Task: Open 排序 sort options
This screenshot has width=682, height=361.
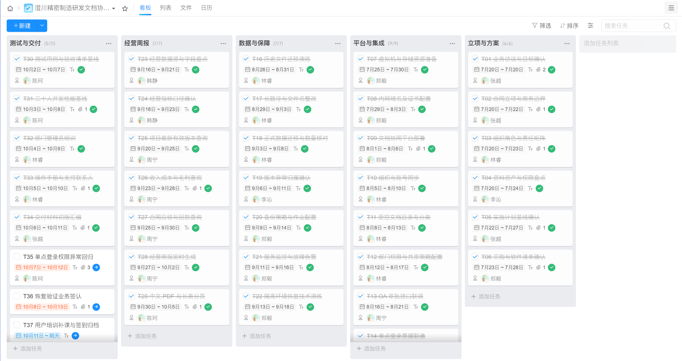Action: coord(569,26)
